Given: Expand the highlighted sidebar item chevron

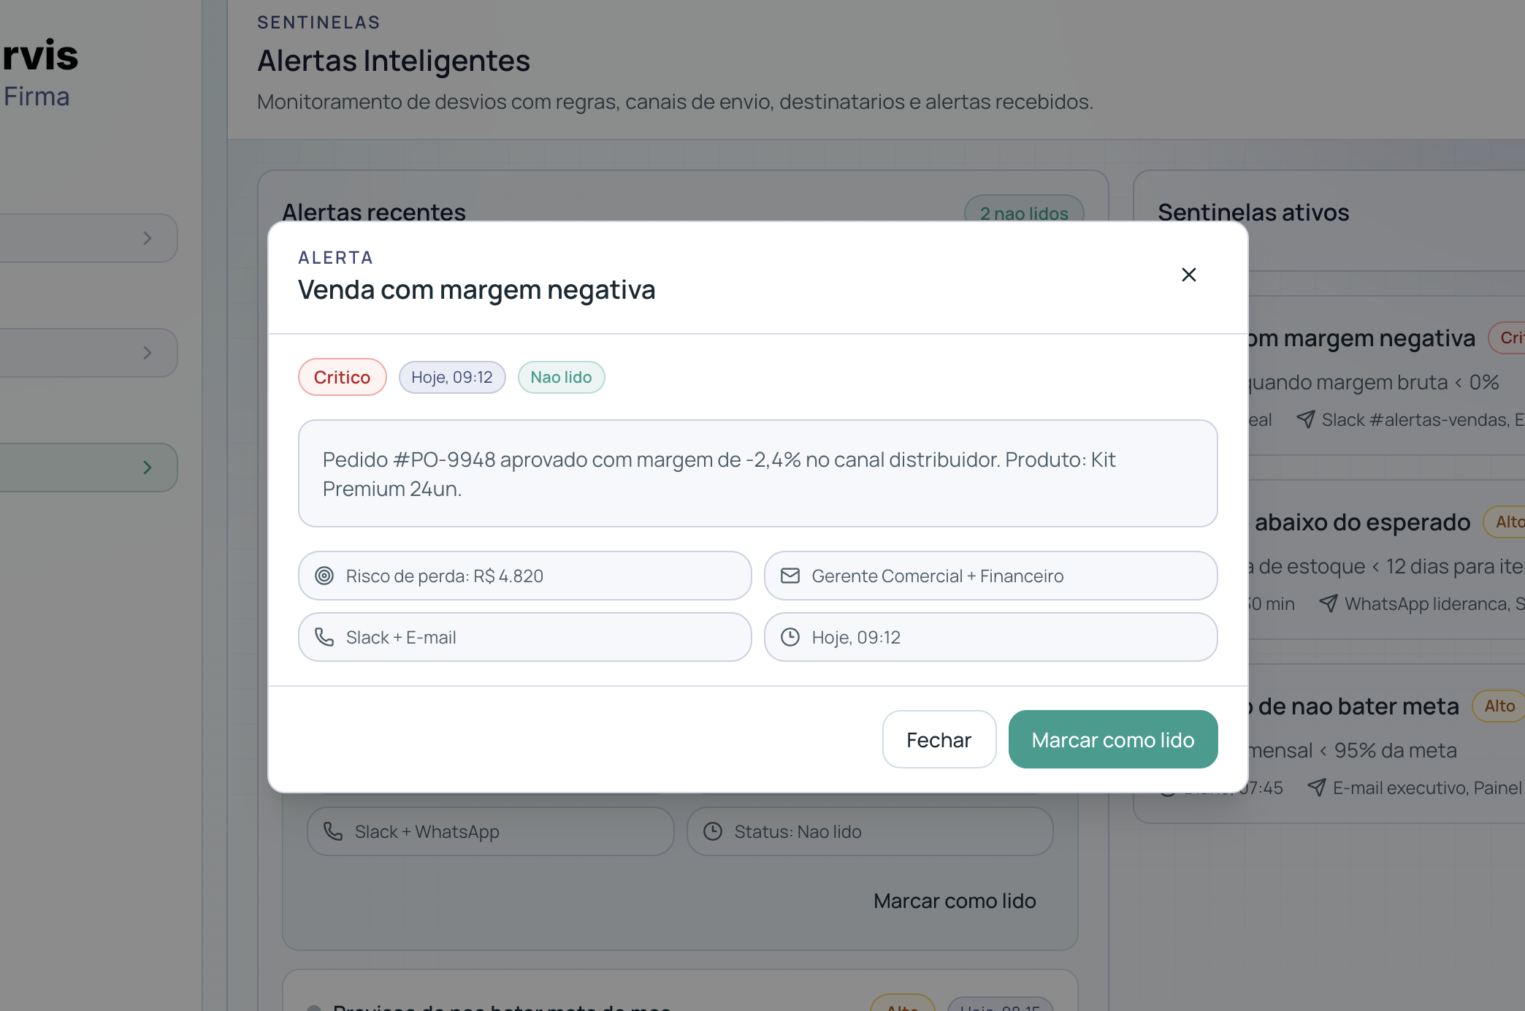Looking at the screenshot, I should (148, 468).
